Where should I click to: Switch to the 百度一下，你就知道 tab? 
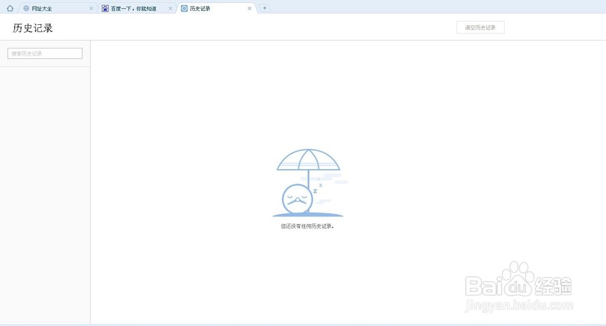tap(136, 8)
